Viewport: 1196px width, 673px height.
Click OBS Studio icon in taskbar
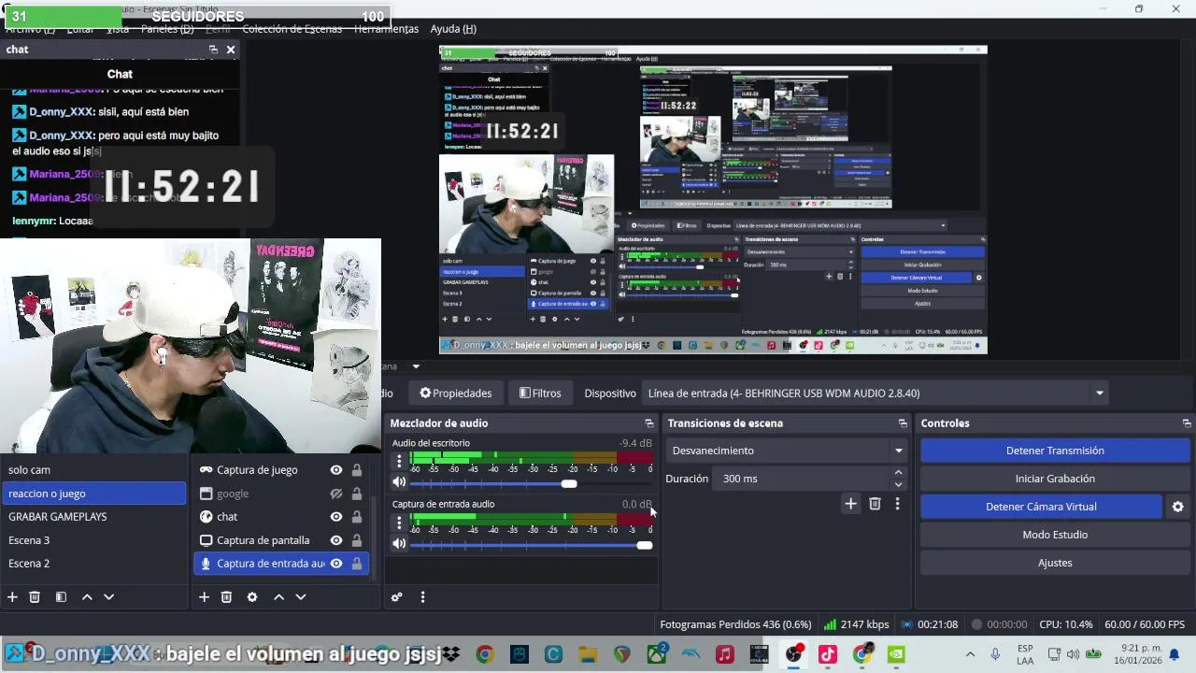(794, 654)
